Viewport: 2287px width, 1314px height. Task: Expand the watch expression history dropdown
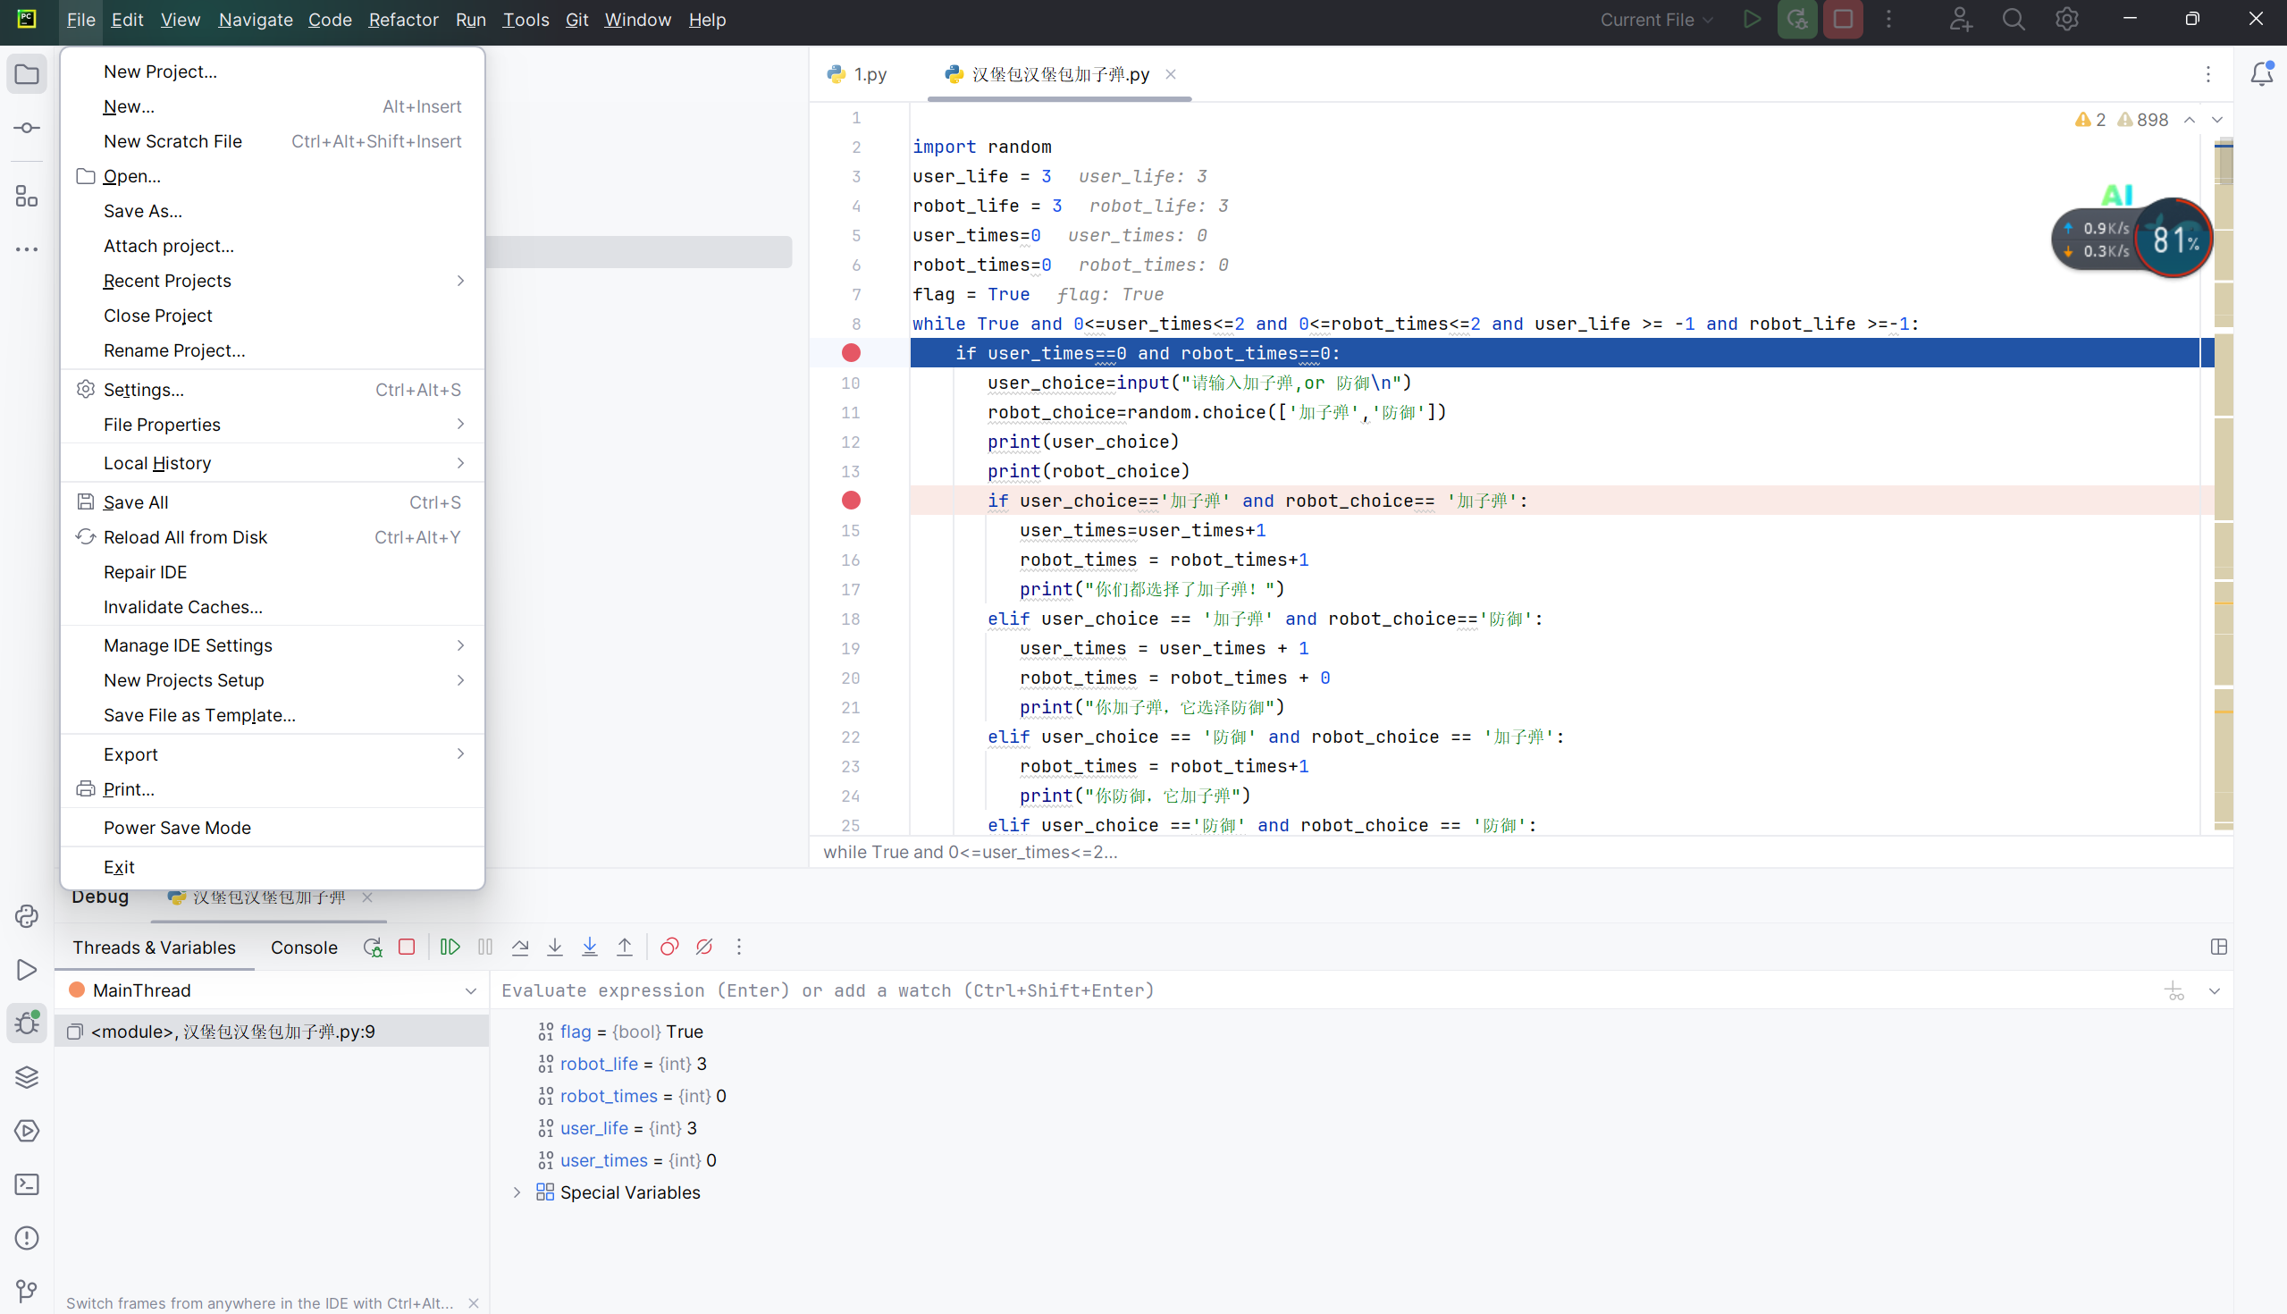[2215, 991]
